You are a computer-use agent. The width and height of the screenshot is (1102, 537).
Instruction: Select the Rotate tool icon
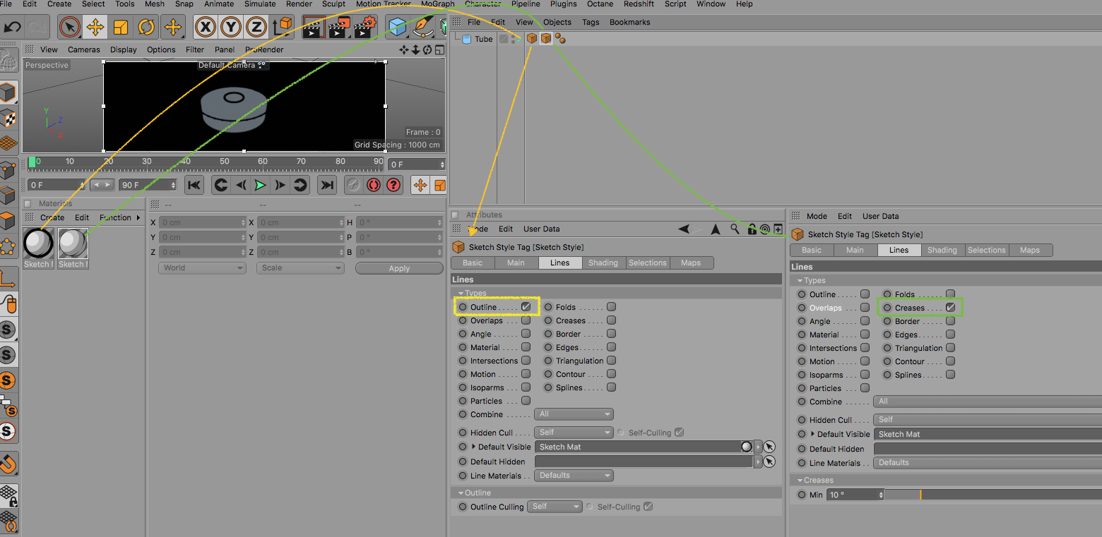tap(146, 28)
